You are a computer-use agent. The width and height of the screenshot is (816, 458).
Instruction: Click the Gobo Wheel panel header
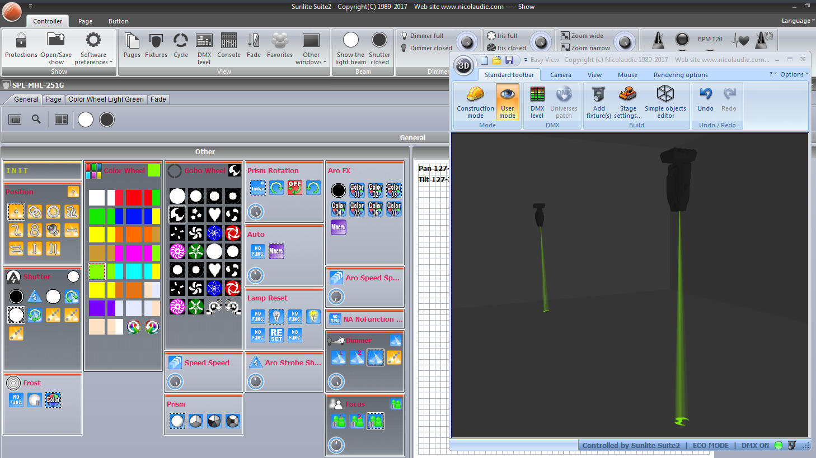pos(204,170)
